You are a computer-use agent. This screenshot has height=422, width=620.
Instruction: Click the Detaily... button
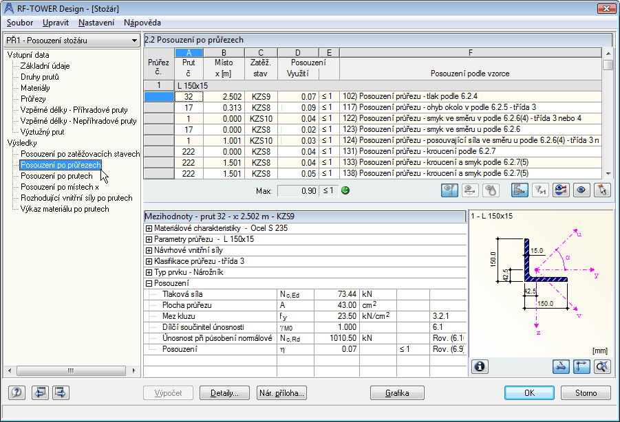[224, 392]
